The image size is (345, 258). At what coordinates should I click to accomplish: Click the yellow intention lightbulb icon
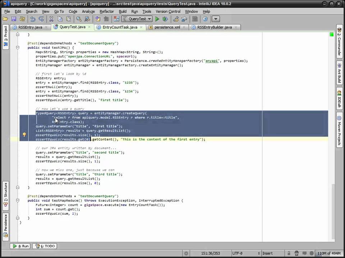click(x=24, y=135)
